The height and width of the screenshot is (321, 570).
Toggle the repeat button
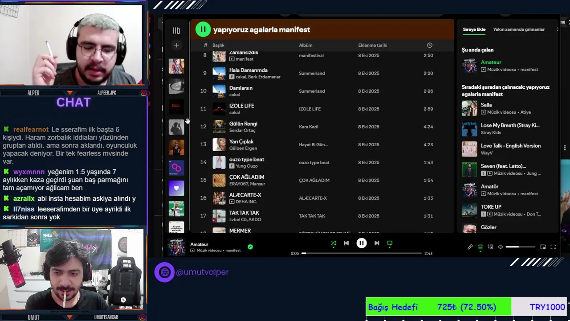pos(390,243)
